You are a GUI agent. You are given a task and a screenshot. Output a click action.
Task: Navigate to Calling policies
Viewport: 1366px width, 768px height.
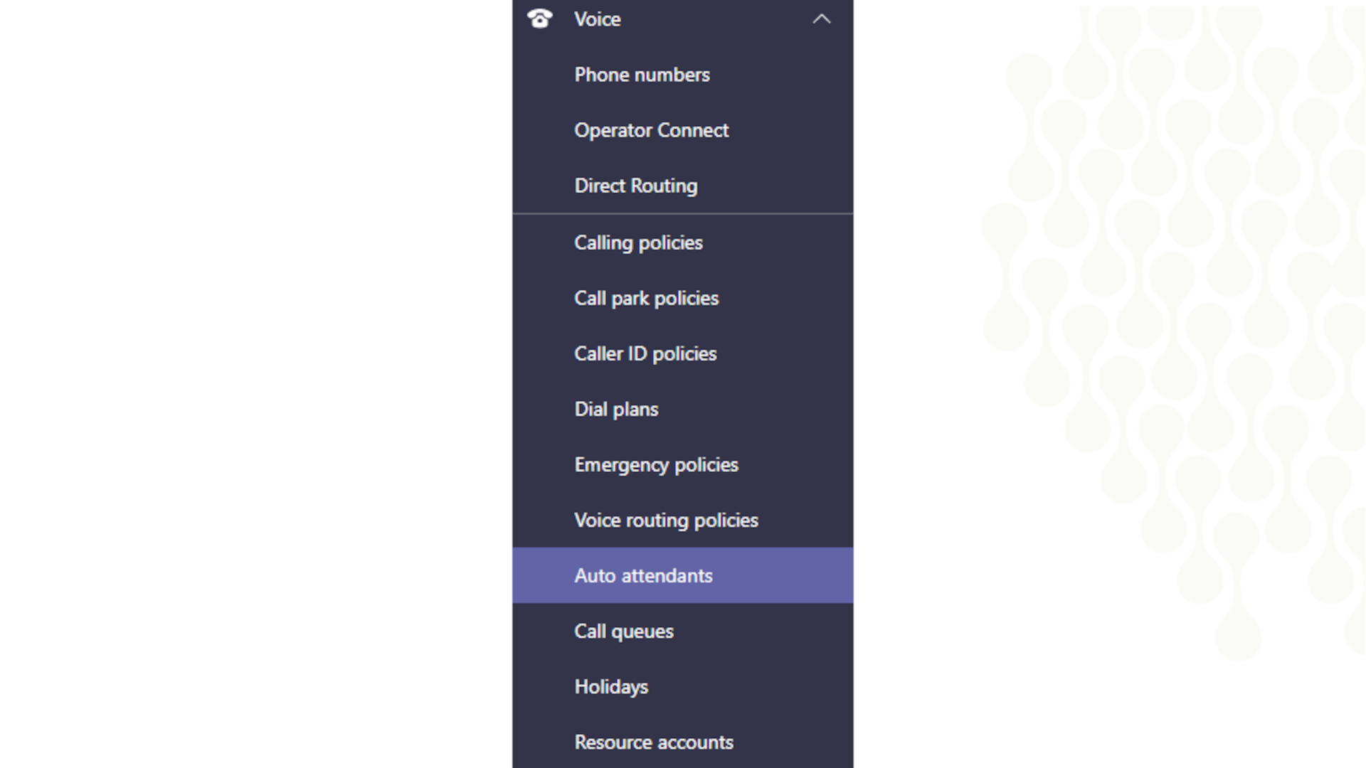pyautogui.click(x=638, y=242)
